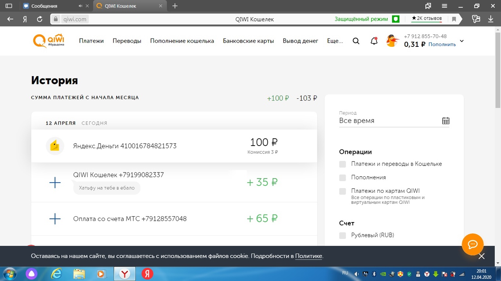The height and width of the screenshot is (281, 501).
Task: Open browser downloads arrow icon
Action: coord(491,19)
